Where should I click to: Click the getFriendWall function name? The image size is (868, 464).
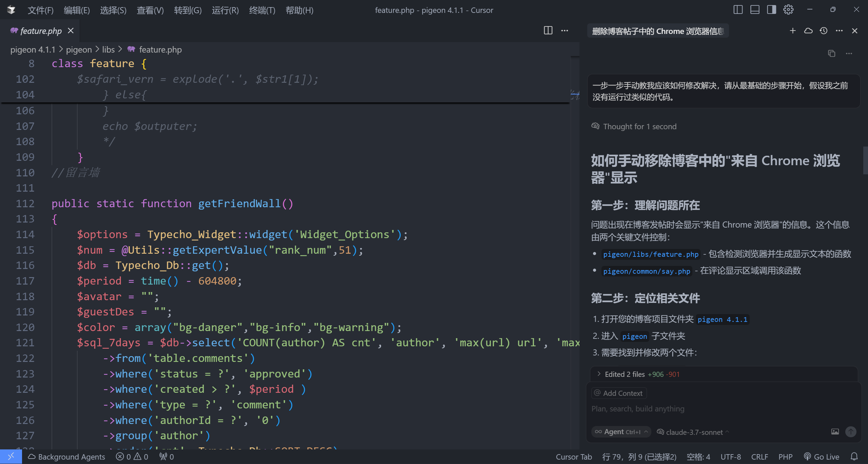click(239, 204)
